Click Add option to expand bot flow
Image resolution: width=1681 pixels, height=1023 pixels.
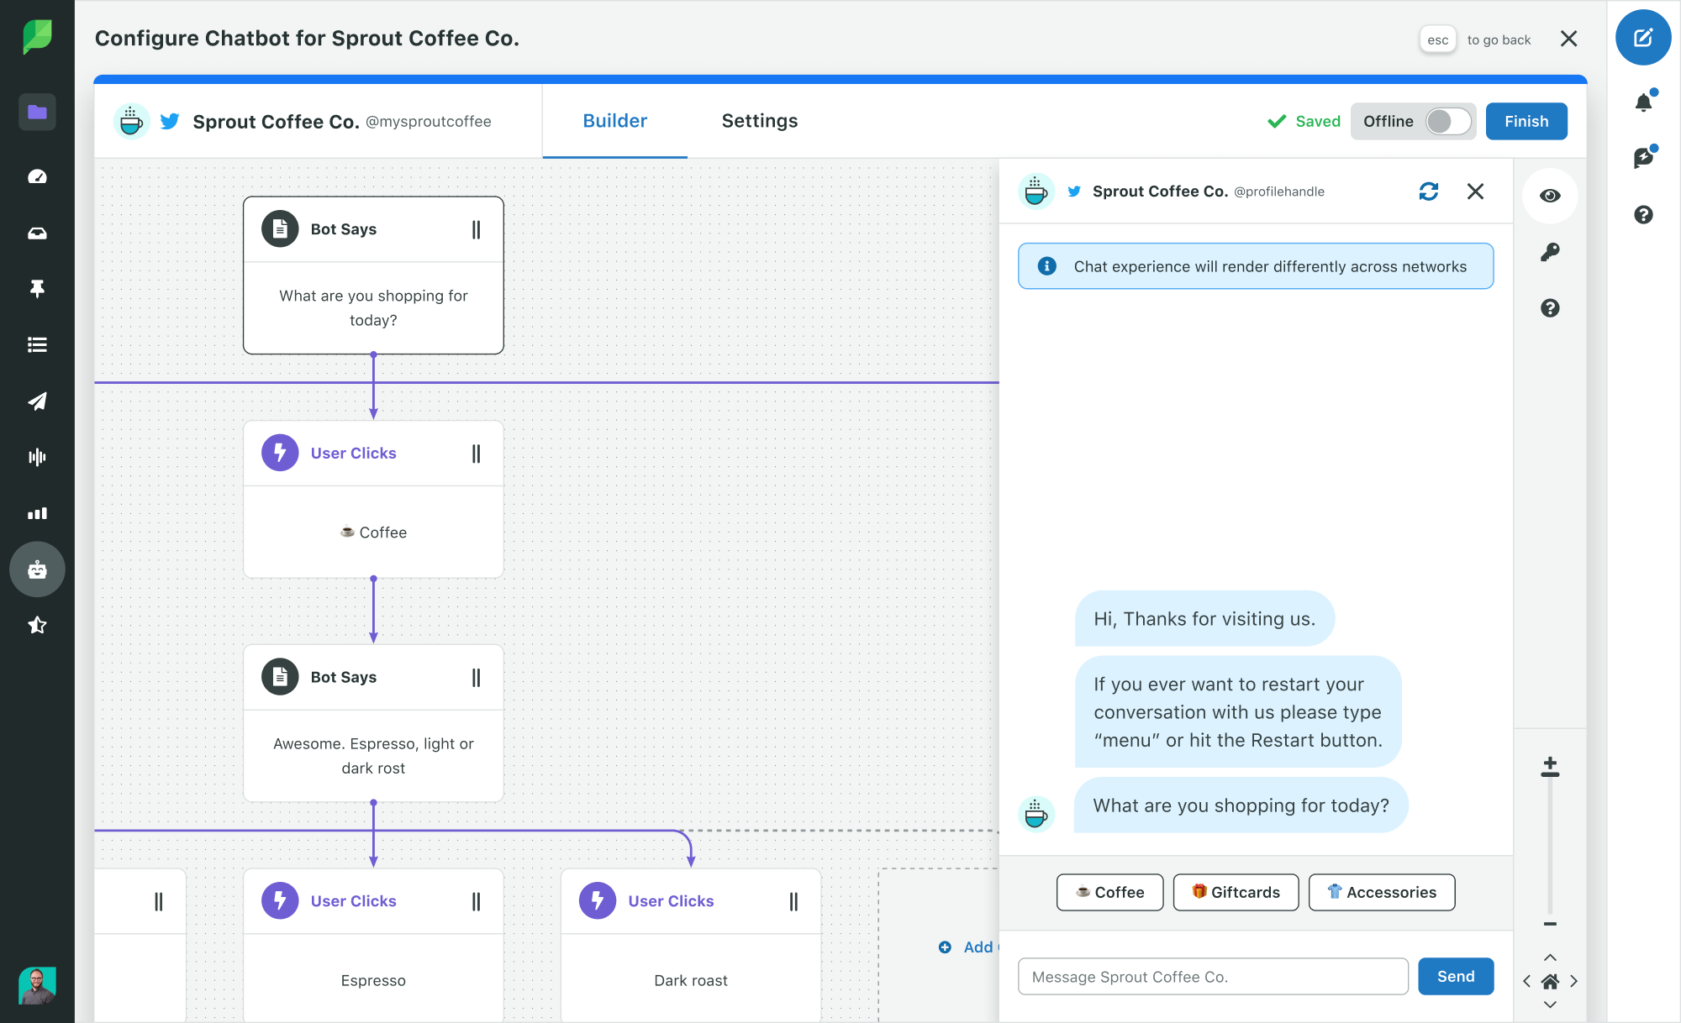[944, 945]
